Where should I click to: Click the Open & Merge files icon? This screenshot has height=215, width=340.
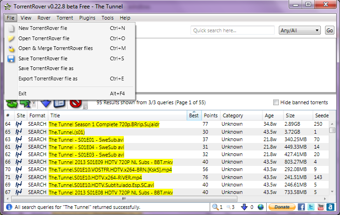11,49
